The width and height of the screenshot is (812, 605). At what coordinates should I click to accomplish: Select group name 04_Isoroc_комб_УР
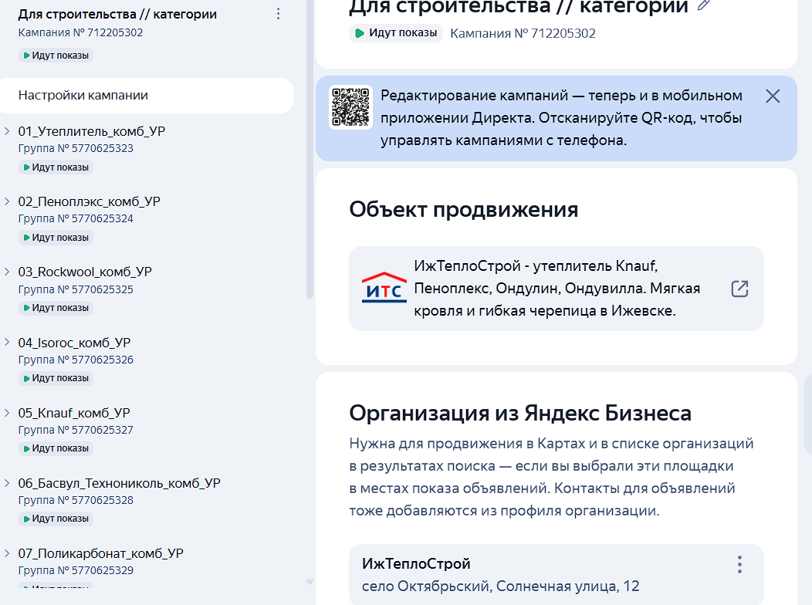(74, 343)
